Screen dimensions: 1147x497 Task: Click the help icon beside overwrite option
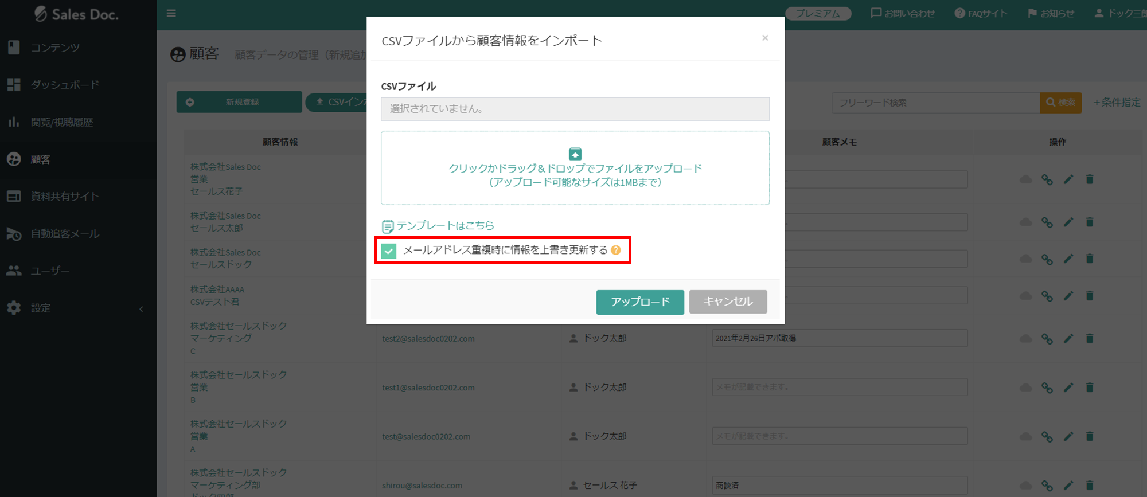tap(616, 250)
